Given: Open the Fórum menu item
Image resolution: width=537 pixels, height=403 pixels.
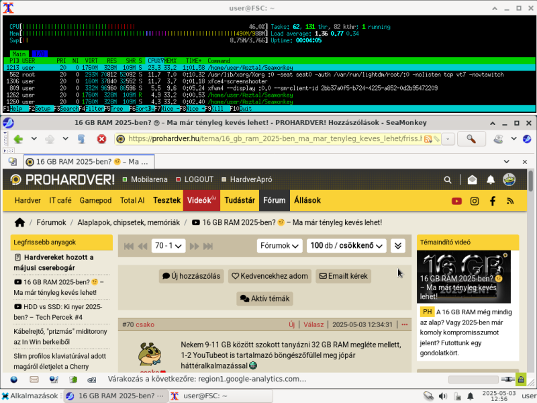Looking at the screenshot, I should coord(275,200).
